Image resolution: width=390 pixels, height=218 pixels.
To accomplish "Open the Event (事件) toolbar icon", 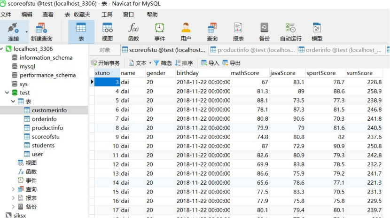I will pyautogui.click(x=159, y=32).
